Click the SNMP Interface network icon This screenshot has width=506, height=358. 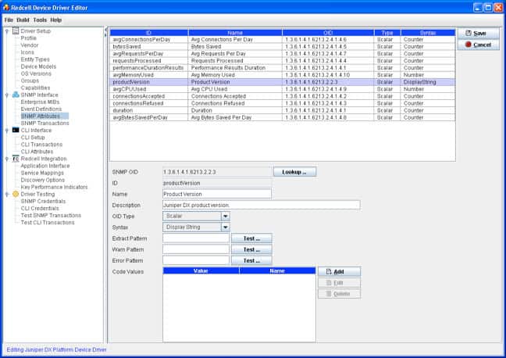pos(16,95)
